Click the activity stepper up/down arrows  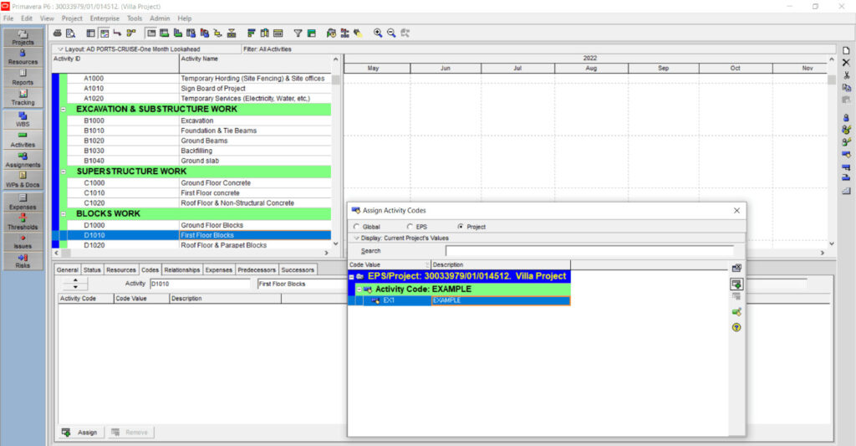coord(75,284)
